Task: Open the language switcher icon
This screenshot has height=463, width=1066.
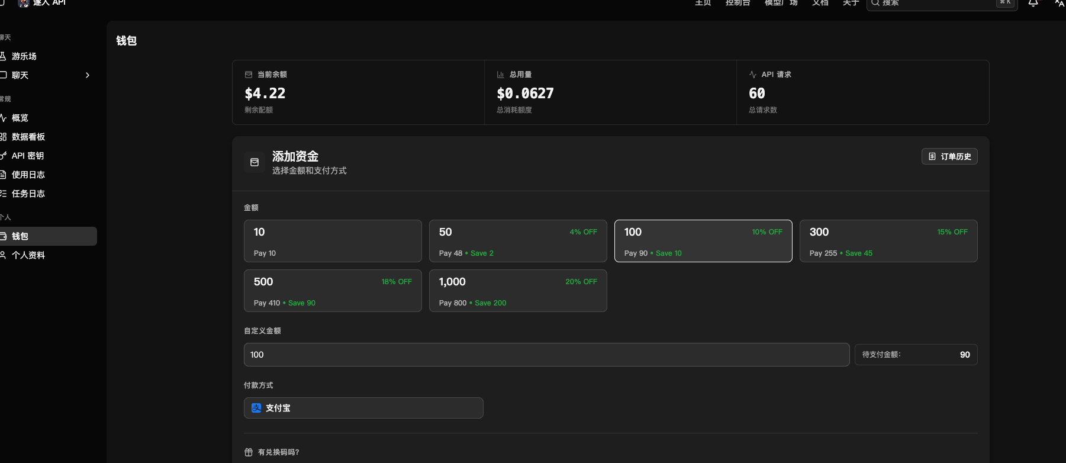Action: click(x=1059, y=3)
